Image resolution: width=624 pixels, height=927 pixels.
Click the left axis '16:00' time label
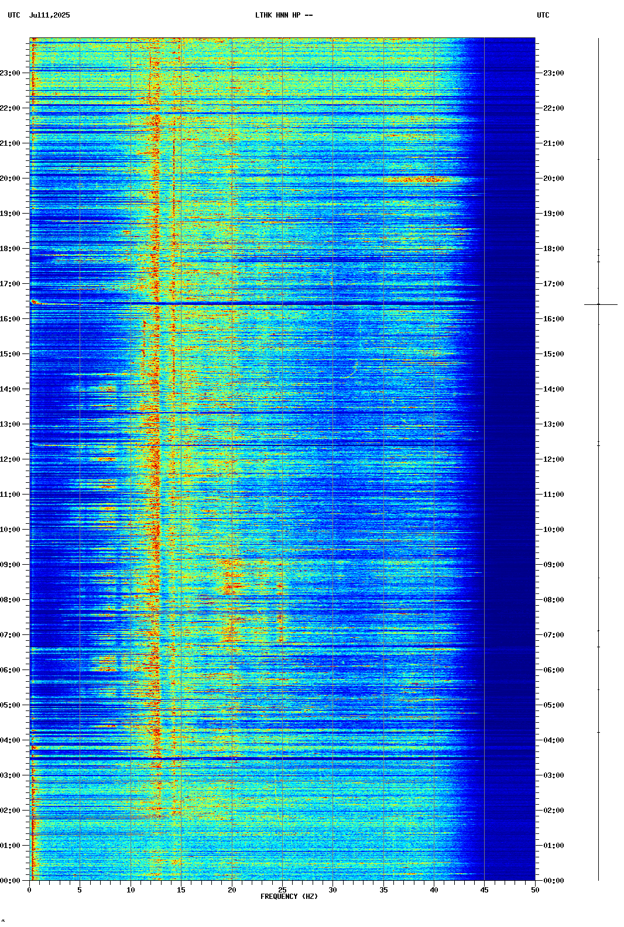click(10, 319)
